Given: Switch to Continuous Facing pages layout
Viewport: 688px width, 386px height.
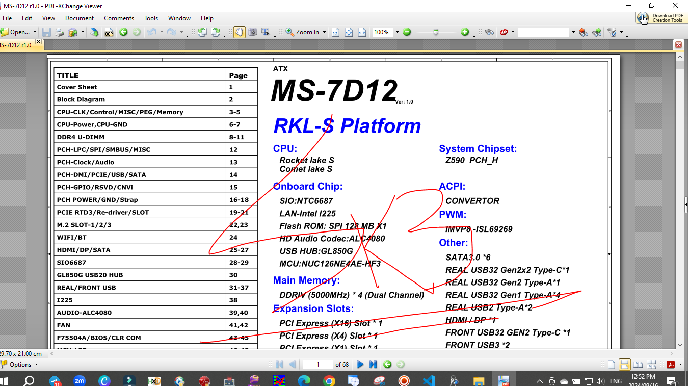Looking at the screenshot, I should (x=651, y=364).
